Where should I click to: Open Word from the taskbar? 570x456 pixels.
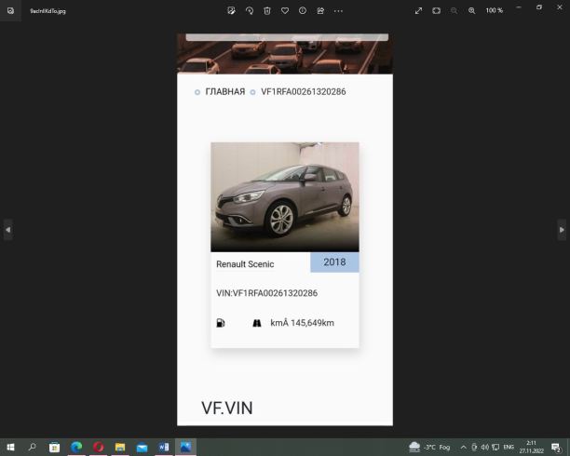[164, 447]
